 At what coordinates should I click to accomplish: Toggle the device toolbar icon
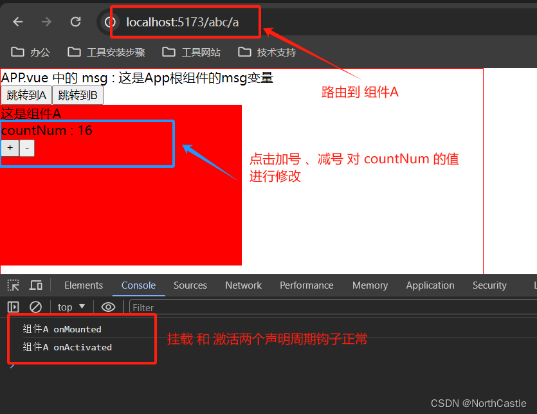[36, 285]
